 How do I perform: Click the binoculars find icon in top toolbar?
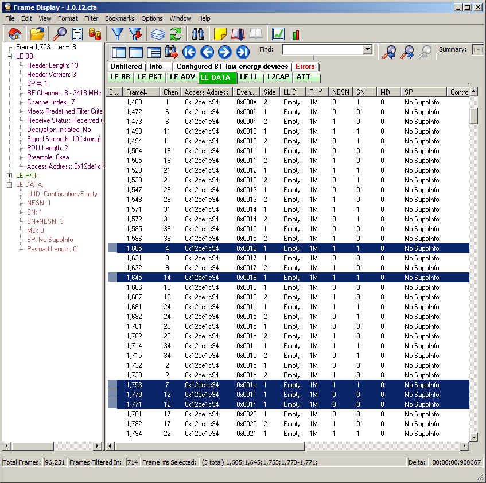[198, 34]
